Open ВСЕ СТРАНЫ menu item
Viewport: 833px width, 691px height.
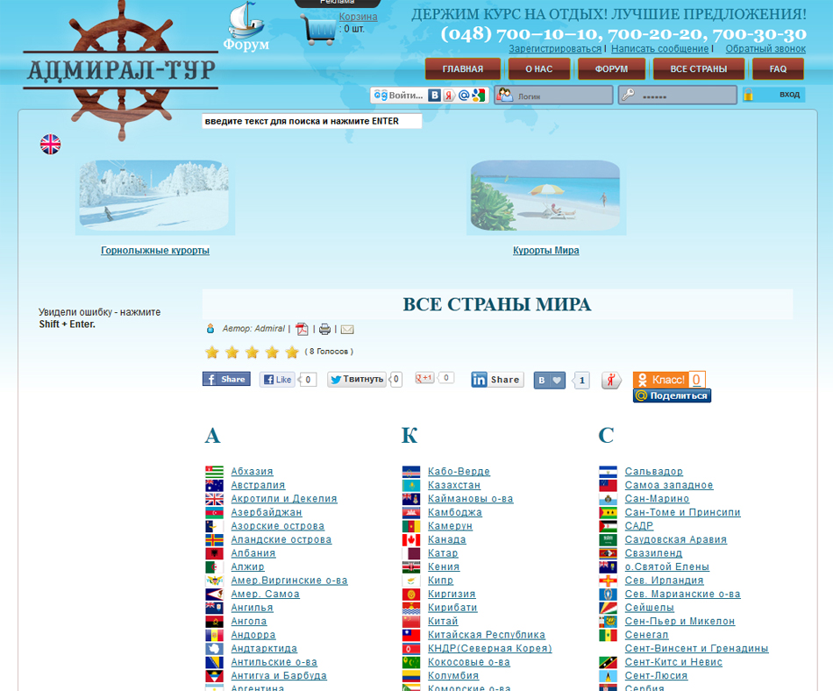pyautogui.click(x=698, y=69)
